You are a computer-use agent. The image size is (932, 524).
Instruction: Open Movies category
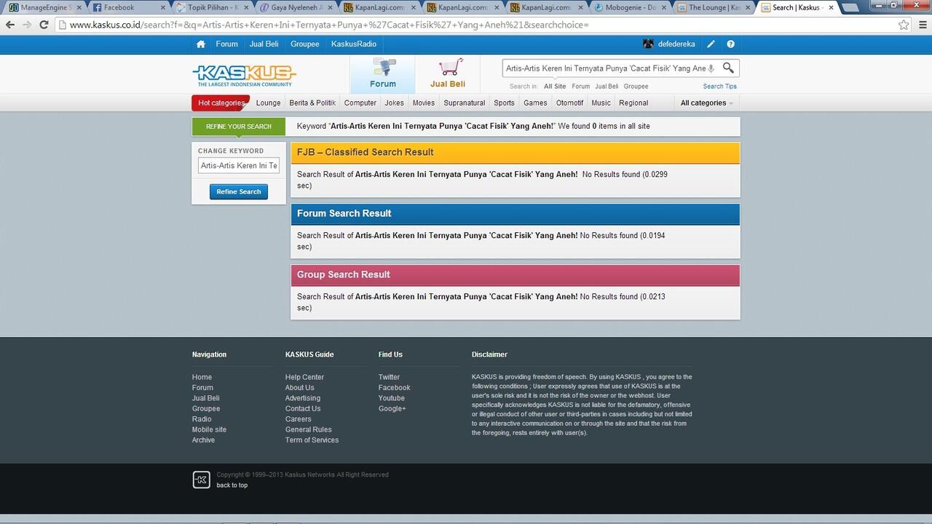coord(424,103)
